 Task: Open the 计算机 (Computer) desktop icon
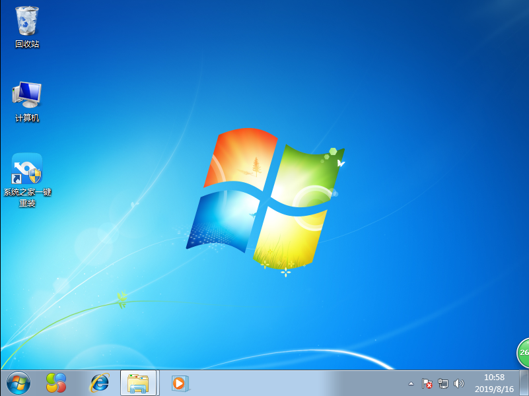(26, 96)
